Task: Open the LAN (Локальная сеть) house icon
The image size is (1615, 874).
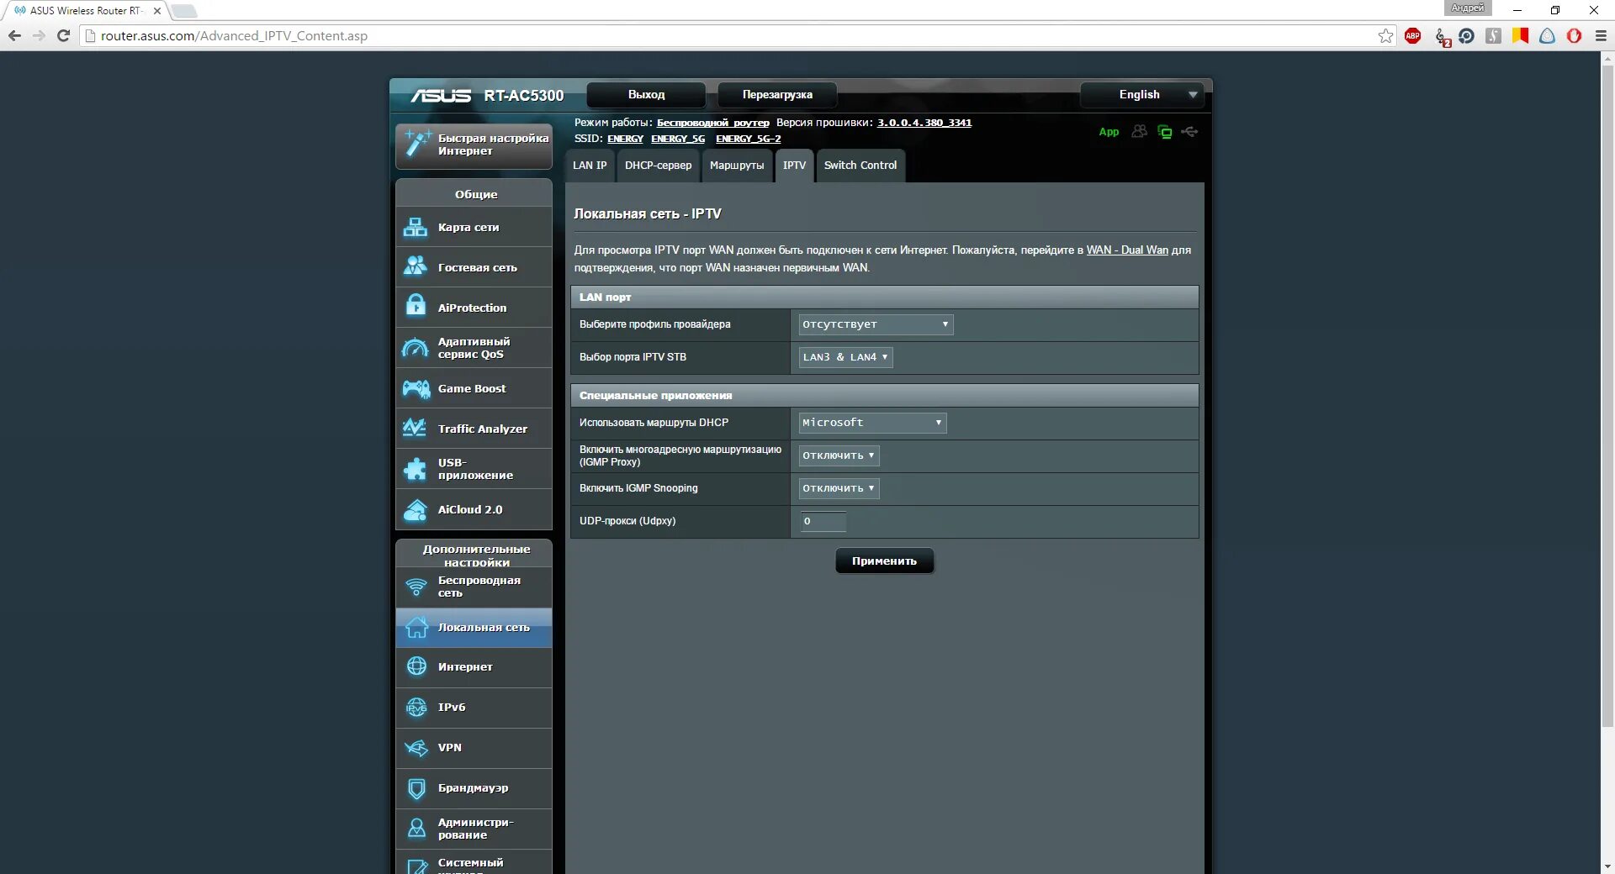Action: click(x=416, y=627)
